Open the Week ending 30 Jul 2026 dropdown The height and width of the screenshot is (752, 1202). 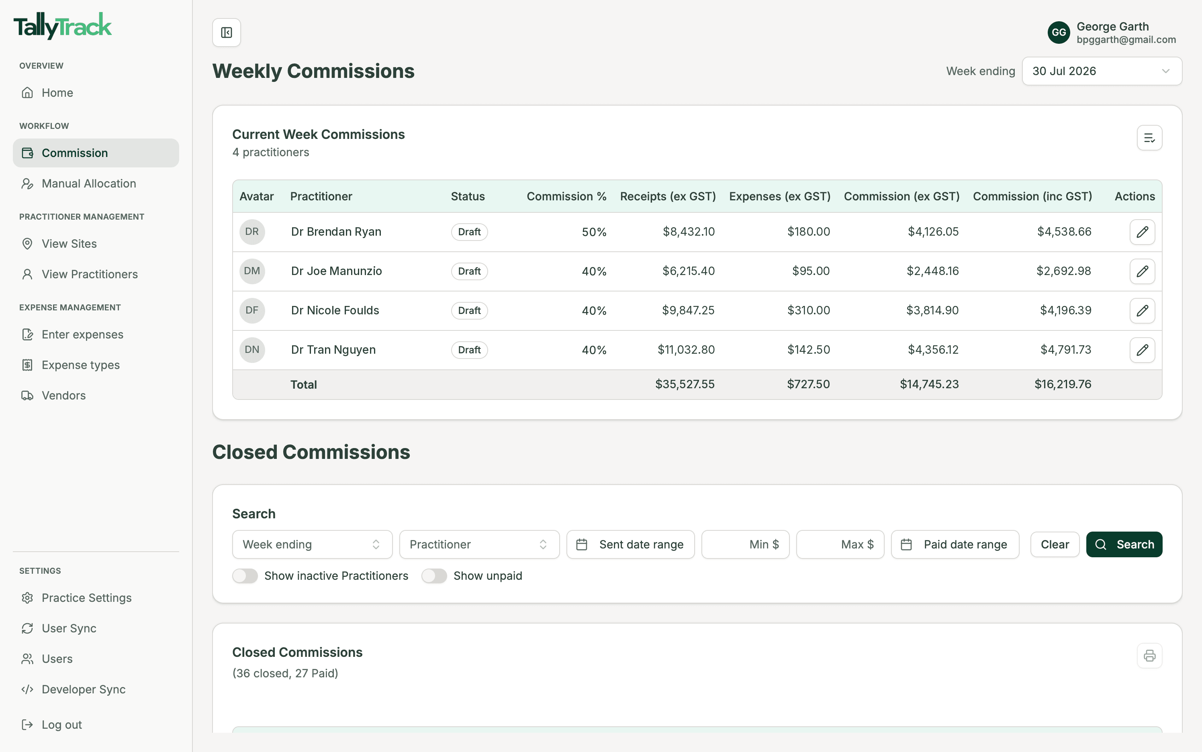[x=1102, y=71]
